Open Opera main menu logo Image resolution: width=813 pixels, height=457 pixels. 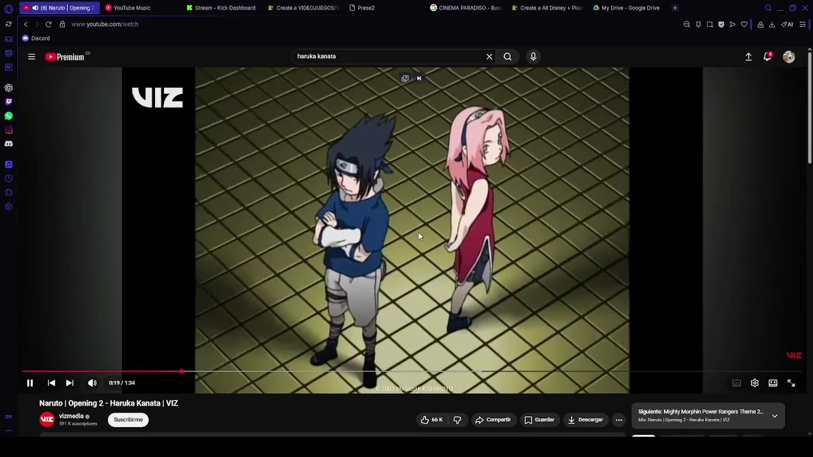8,9
